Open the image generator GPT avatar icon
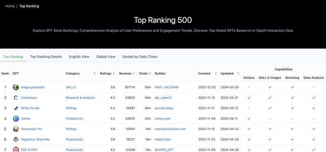The width and height of the screenshot is (326, 152). coord(16,87)
